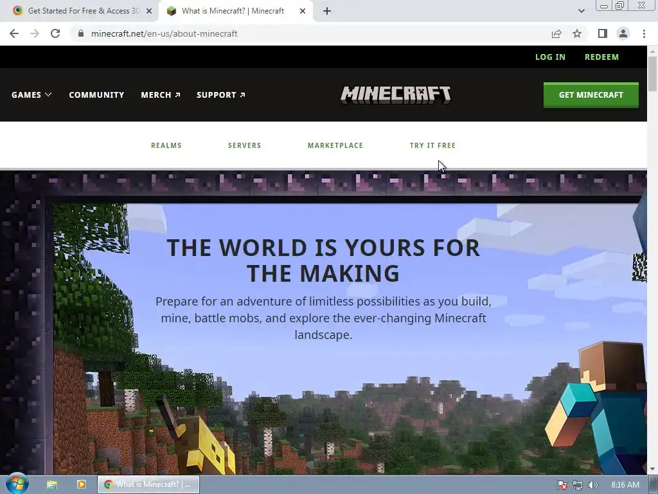
Task: View site info via padlock icon
Action: [x=81, y=33]
